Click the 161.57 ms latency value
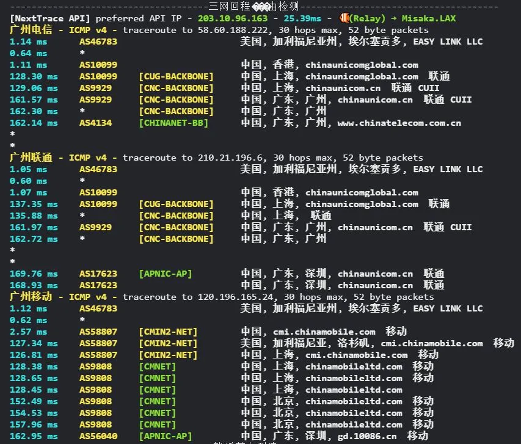This screenshot has height=444, width=521. coord(34,100)
